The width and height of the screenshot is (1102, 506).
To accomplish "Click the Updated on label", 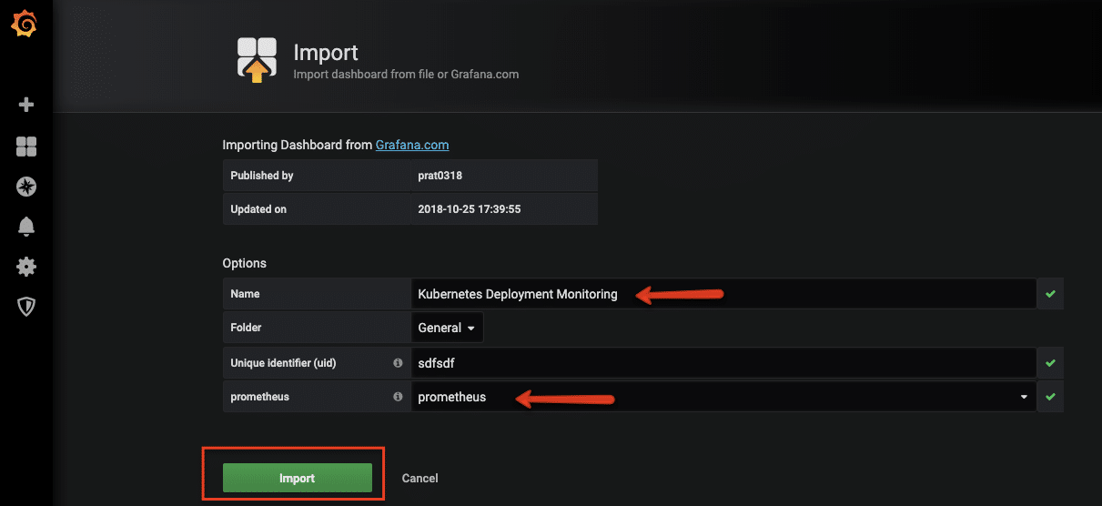I will pos(258,209).
